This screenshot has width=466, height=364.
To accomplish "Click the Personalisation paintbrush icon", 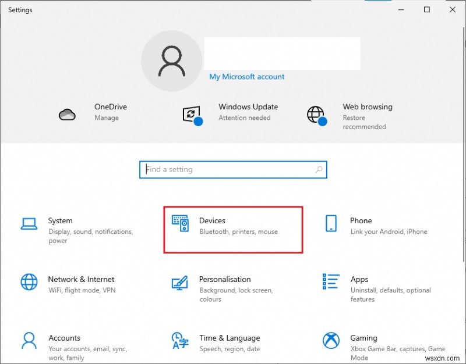I will [x=180, y=282].
